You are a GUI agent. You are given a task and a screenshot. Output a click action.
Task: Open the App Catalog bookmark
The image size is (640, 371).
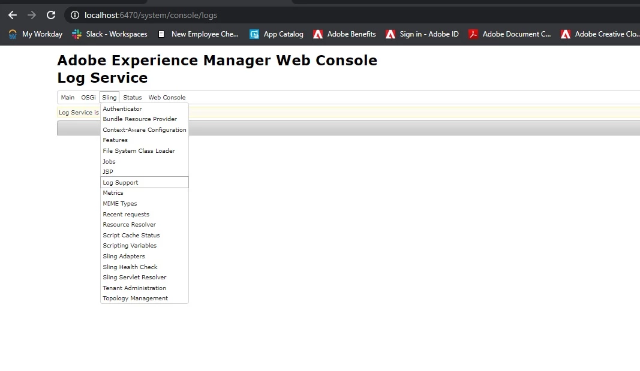click(x=277, y=34)
